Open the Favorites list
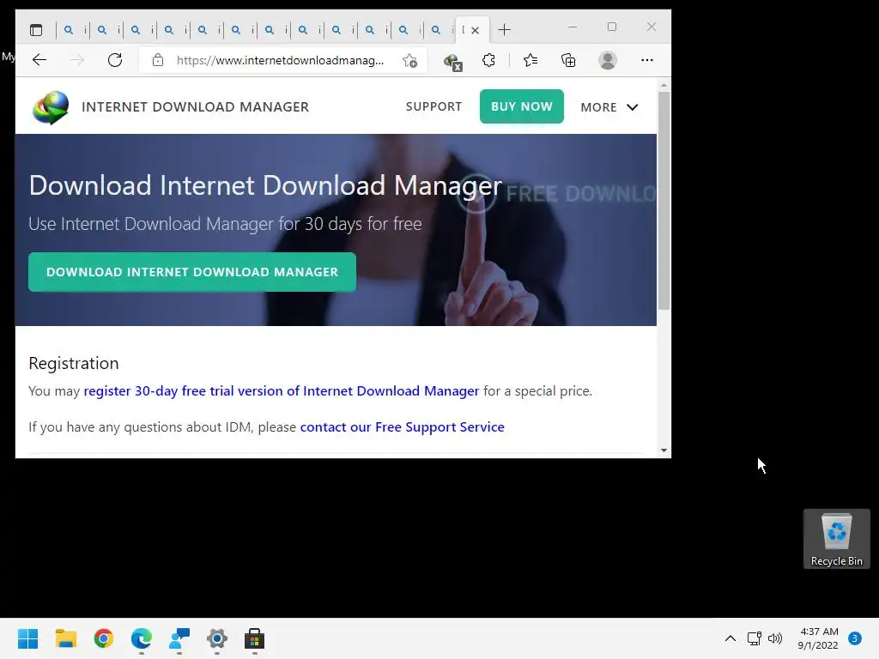The image size is (879, 659). pos(530,60)
